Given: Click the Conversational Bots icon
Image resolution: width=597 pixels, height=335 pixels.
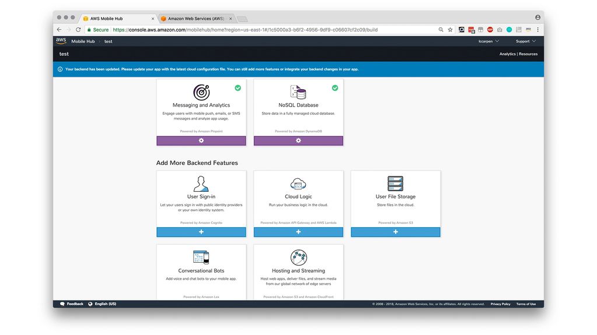Looking at the screenshot, I should (x=201, y=257).
